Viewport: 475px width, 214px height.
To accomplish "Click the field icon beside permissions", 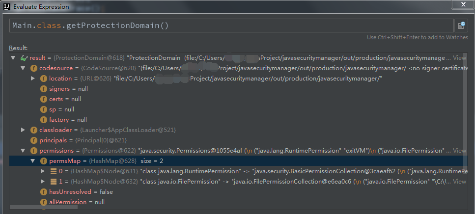I will 34,150.
